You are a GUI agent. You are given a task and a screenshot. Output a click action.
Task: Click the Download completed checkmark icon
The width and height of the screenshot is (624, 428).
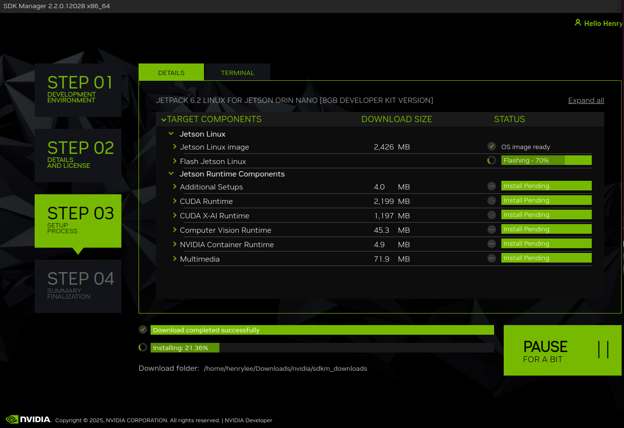[142, 329]
